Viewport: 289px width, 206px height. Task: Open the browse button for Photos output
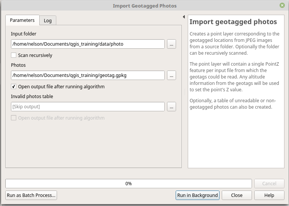coord(172,75)
